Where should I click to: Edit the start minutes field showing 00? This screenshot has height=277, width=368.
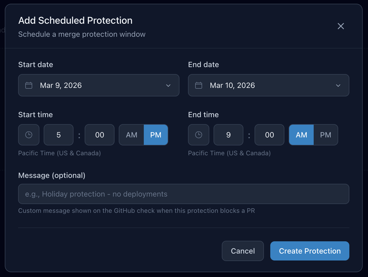click(x=99, y=135)
